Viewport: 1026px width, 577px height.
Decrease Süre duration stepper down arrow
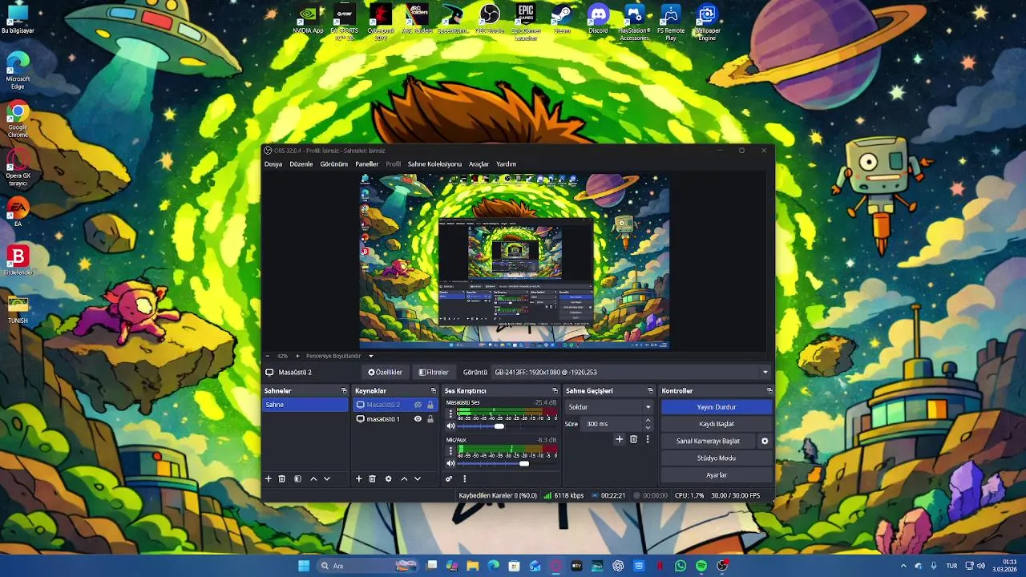[x=648, y=427]
